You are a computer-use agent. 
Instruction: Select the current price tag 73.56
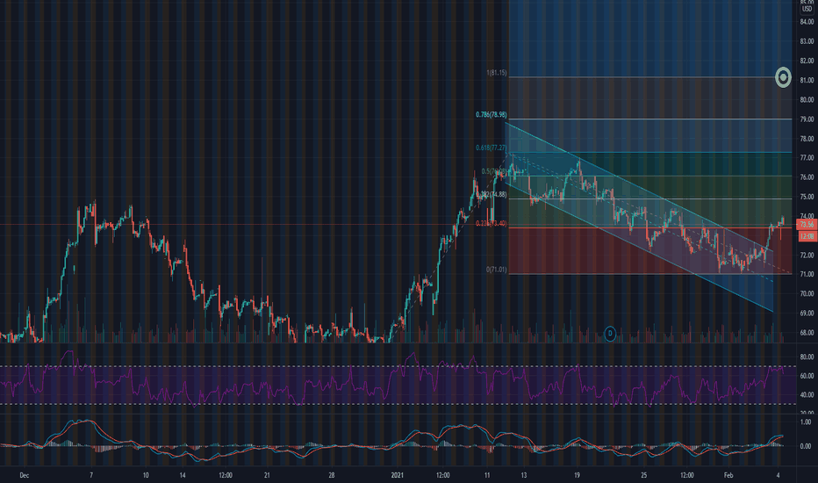click(807, 225)
